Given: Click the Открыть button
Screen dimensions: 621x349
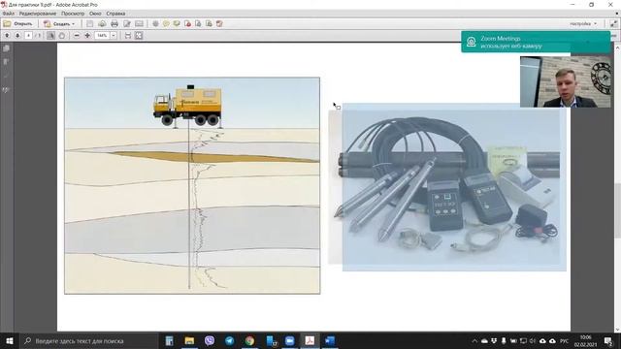Looking at the screenshot, I should point(18,23).
